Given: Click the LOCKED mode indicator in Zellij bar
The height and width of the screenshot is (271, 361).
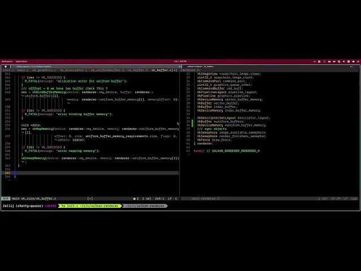Looking at the screenshot, I should pyautogui.click(x=50, y=206).
